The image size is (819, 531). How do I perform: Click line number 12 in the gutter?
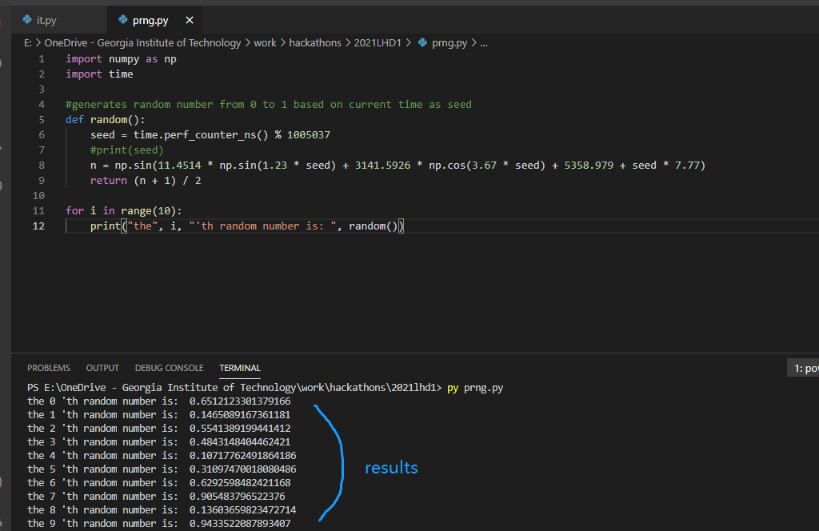[38, 226]
